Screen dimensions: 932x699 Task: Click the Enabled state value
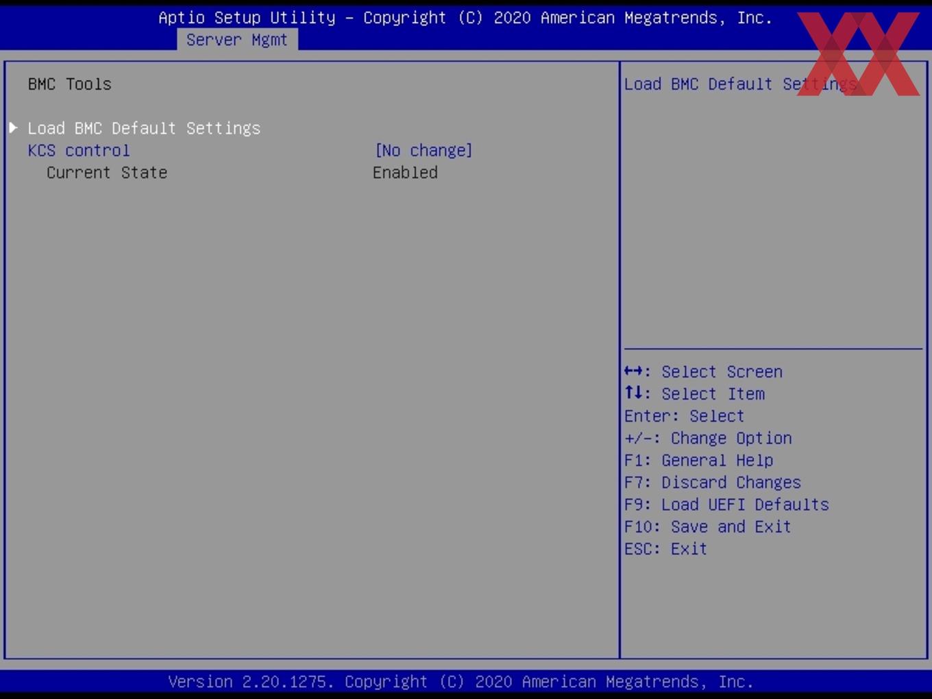point(405,173)
